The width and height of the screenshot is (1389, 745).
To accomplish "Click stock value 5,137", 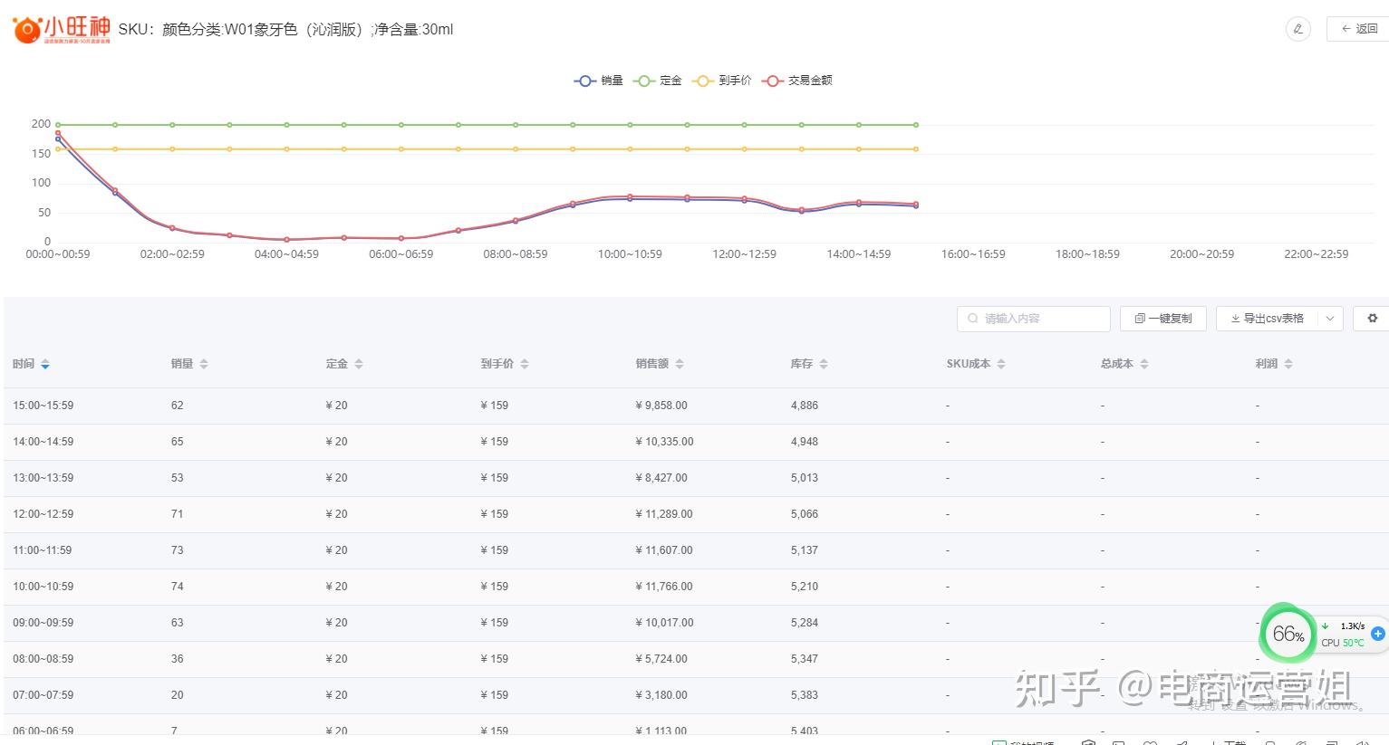I will click(x=805, y=550).
